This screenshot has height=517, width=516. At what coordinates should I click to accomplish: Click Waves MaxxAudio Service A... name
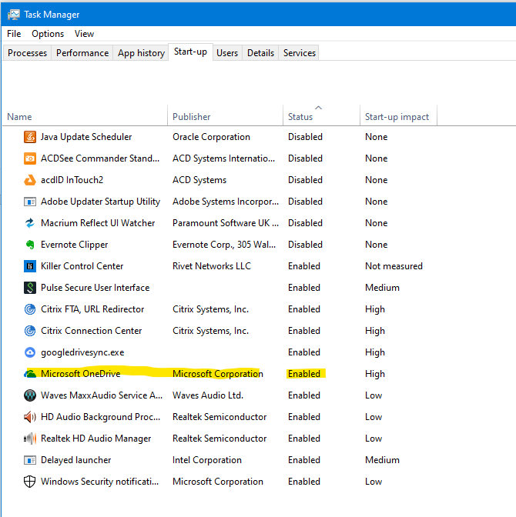(102, 395)
